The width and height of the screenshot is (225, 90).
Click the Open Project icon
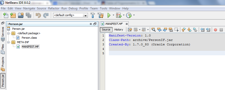pos(21,15)
